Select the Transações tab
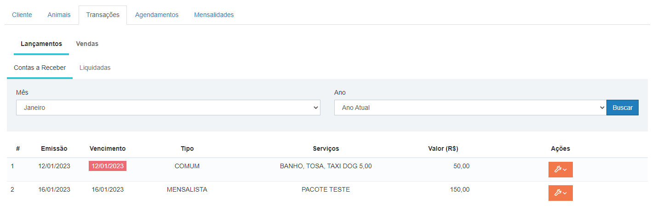 click(103, 15)
